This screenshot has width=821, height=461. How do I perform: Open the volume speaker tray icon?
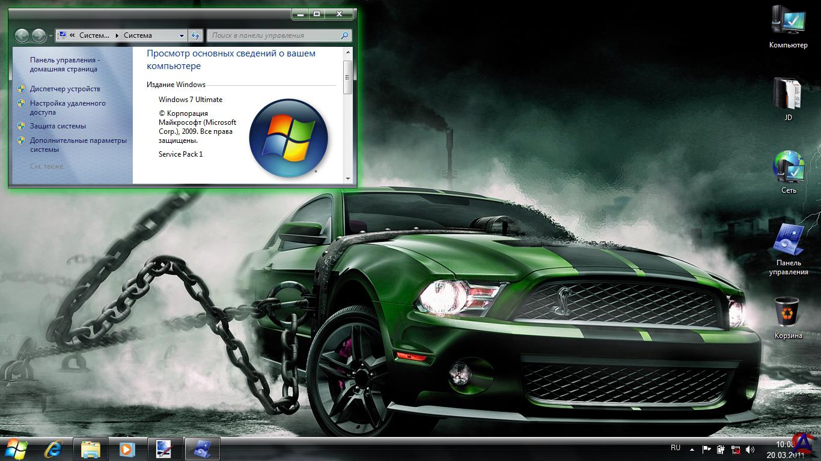point(749,449)
